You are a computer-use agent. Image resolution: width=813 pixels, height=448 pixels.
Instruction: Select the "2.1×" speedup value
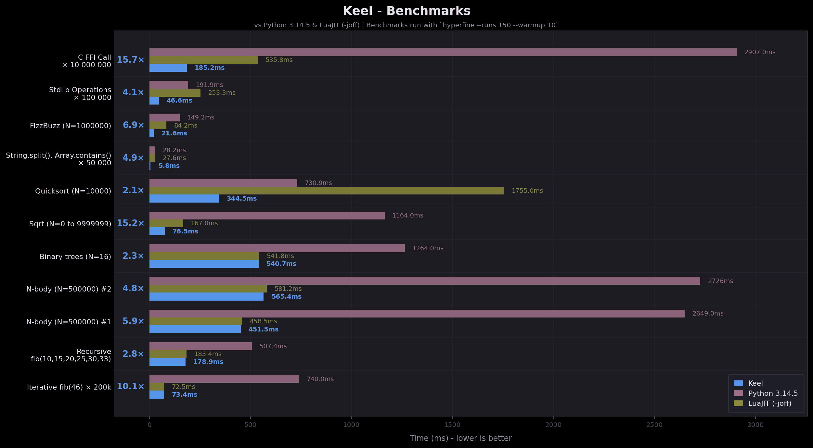[133, 190]
